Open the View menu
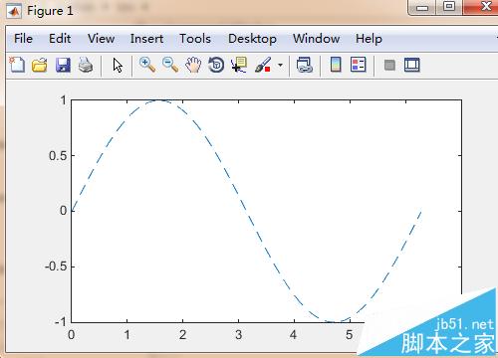The width and height of the screenshot is (498, 358). (101, 39)
